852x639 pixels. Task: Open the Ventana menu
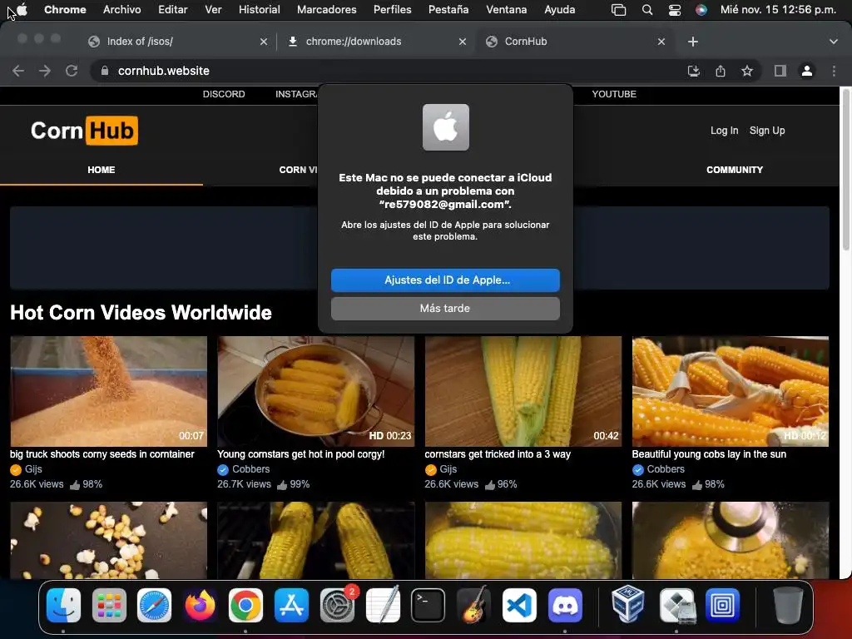click(x=507, y=10)
